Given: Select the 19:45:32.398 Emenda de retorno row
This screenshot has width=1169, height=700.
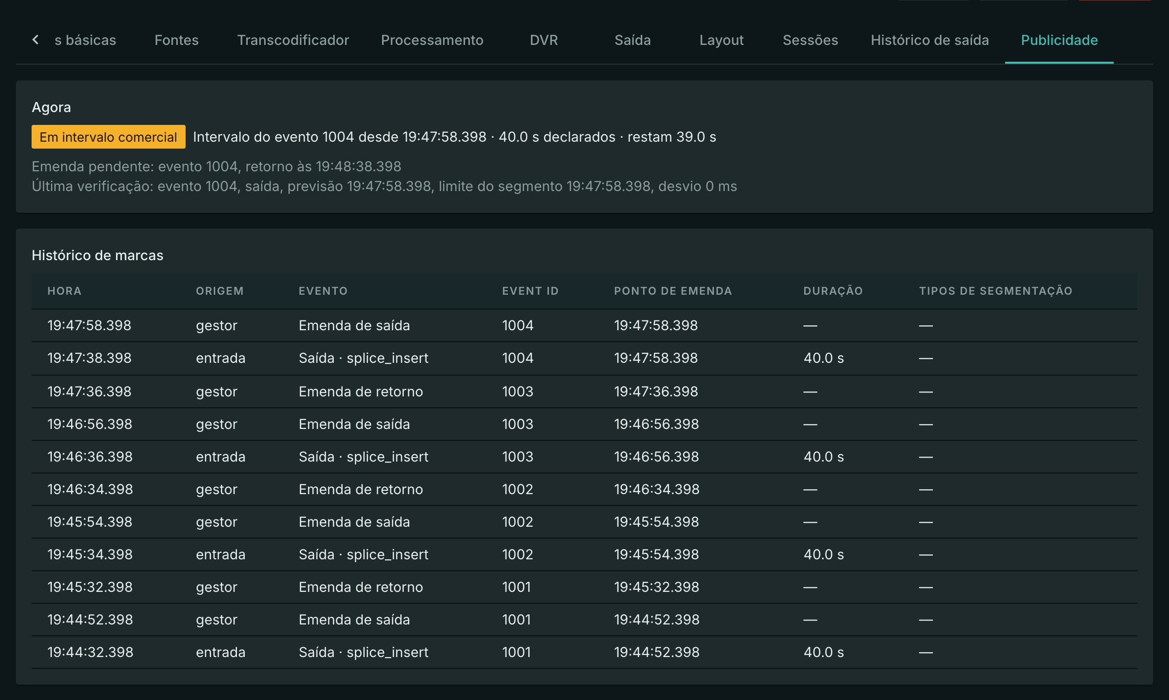Looking at the screenshot, I should (x=584, y=587).
